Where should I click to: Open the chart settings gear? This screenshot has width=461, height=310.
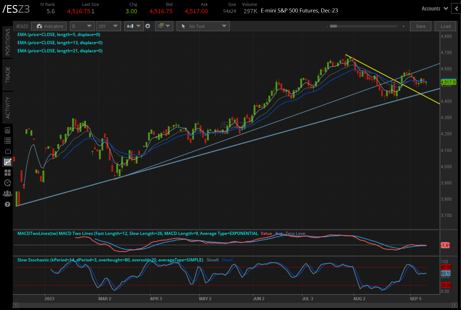click(x=148, y=26)
